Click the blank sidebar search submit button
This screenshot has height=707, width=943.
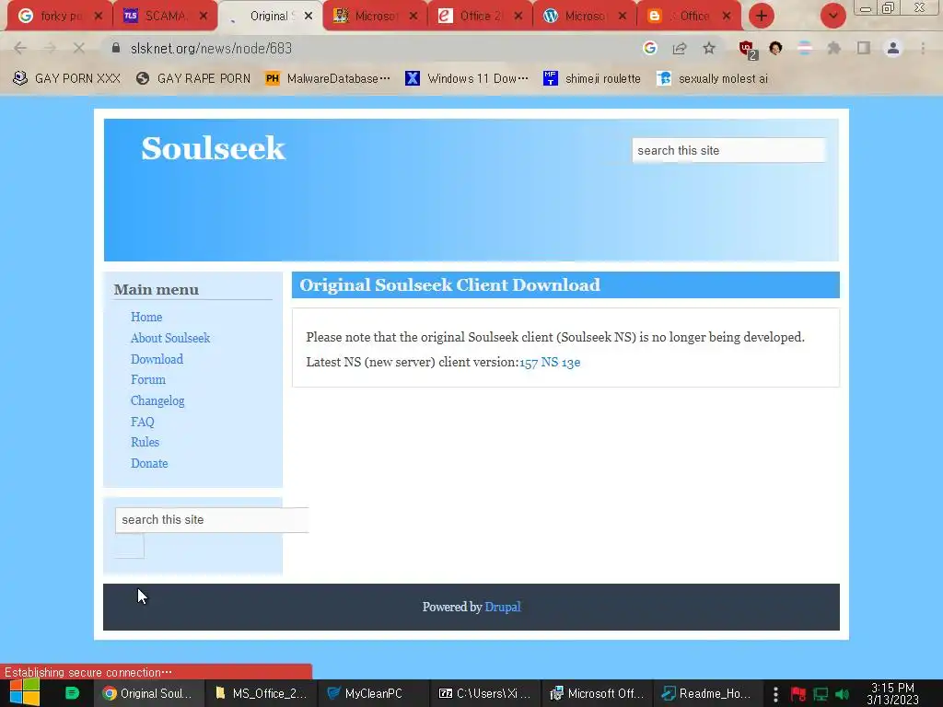tap(129, 546)
